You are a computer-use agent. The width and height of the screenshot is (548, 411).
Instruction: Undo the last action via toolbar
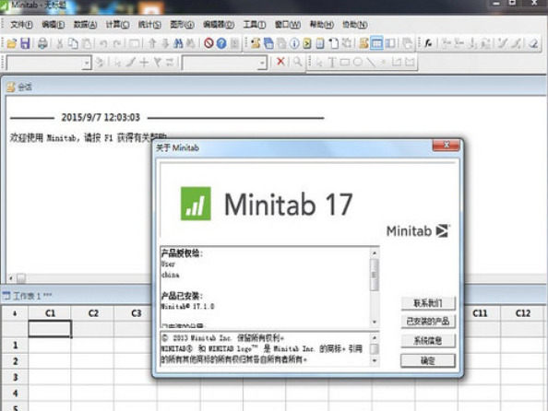103,43
